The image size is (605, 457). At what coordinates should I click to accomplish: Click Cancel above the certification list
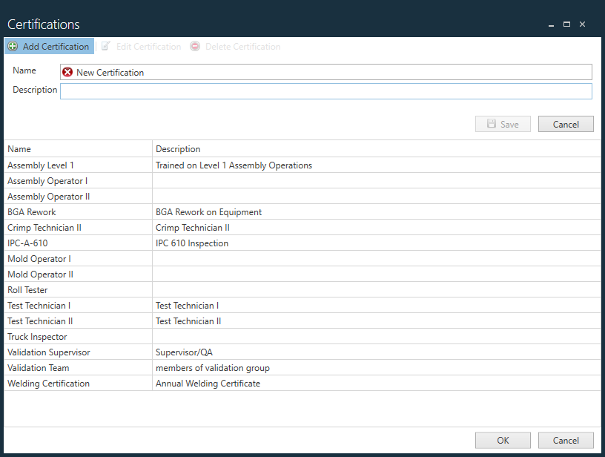(566, 124)
